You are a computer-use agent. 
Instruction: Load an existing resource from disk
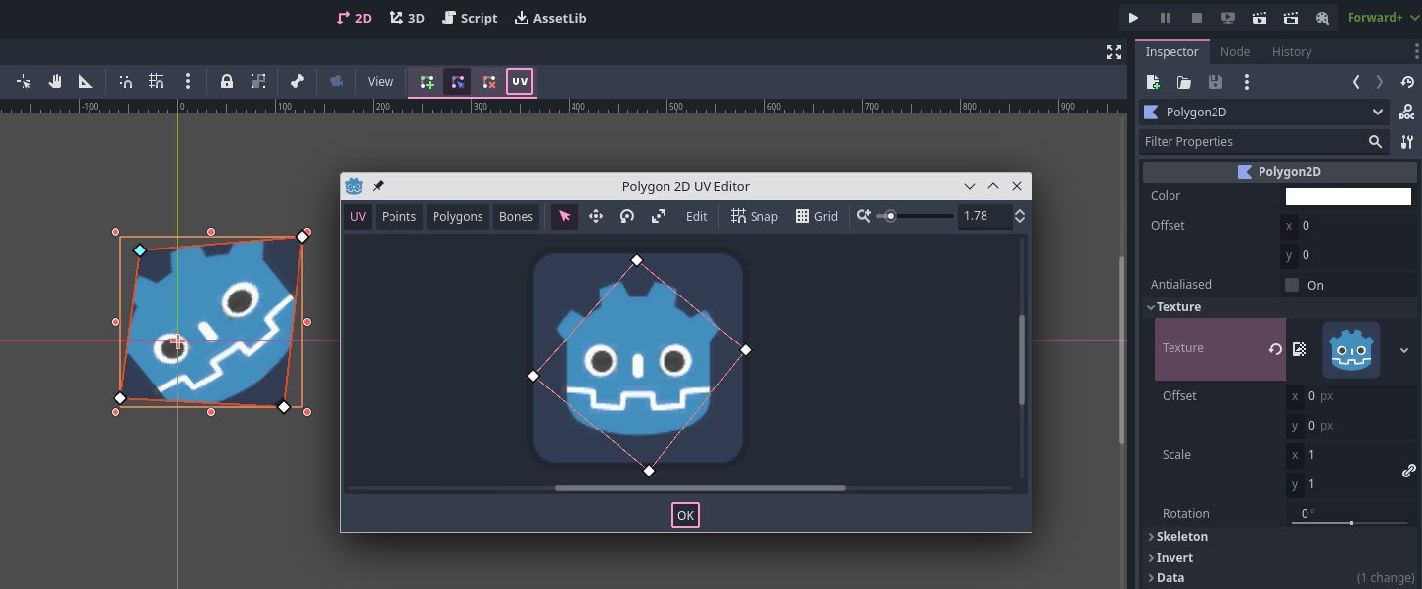point(1184,82)
